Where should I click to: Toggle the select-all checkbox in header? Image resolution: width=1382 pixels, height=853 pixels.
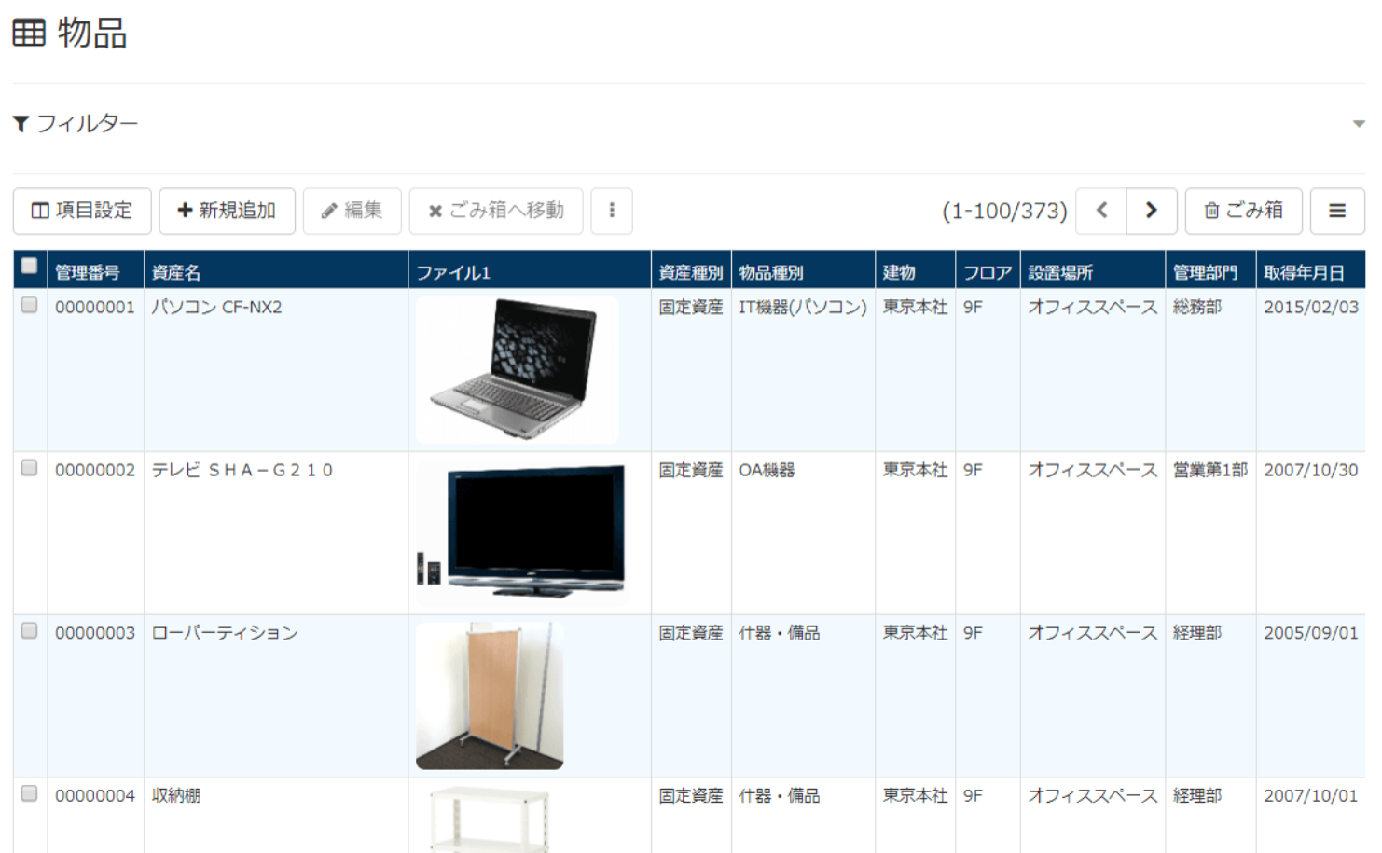tap(30, 267)
